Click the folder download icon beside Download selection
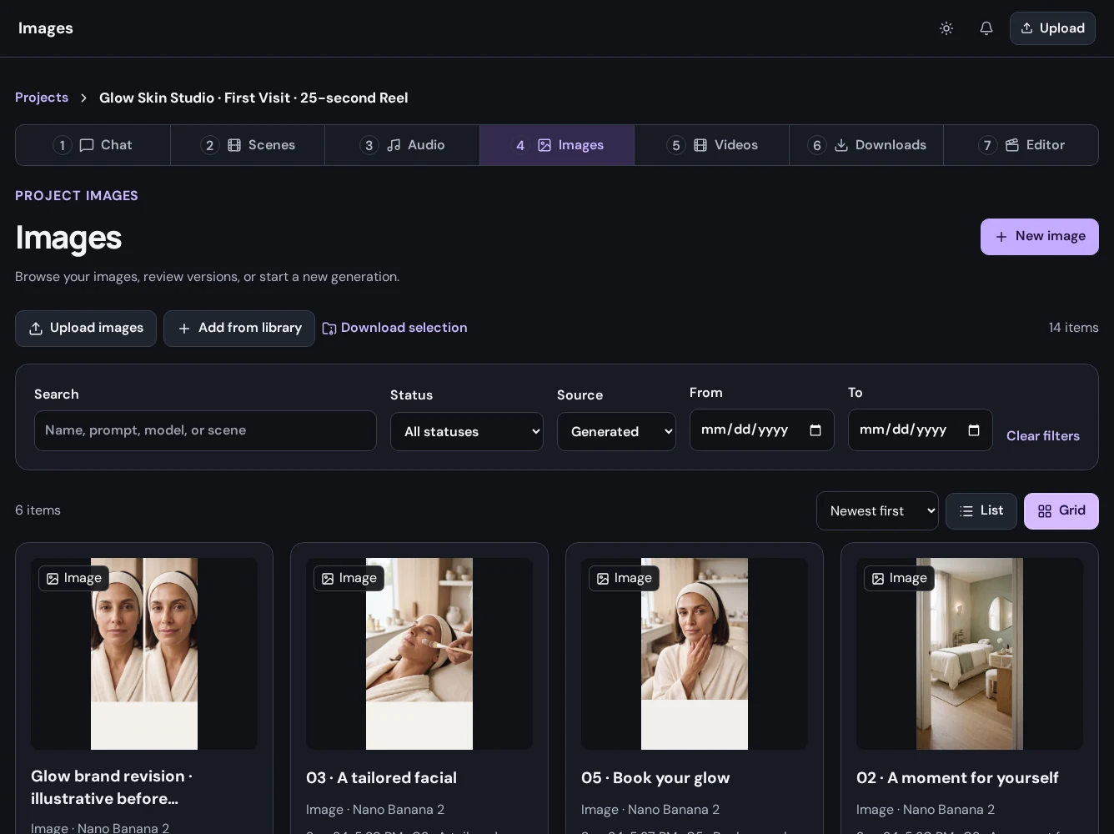The width and height of the screenshot is (1114, 834). point(329,329)
